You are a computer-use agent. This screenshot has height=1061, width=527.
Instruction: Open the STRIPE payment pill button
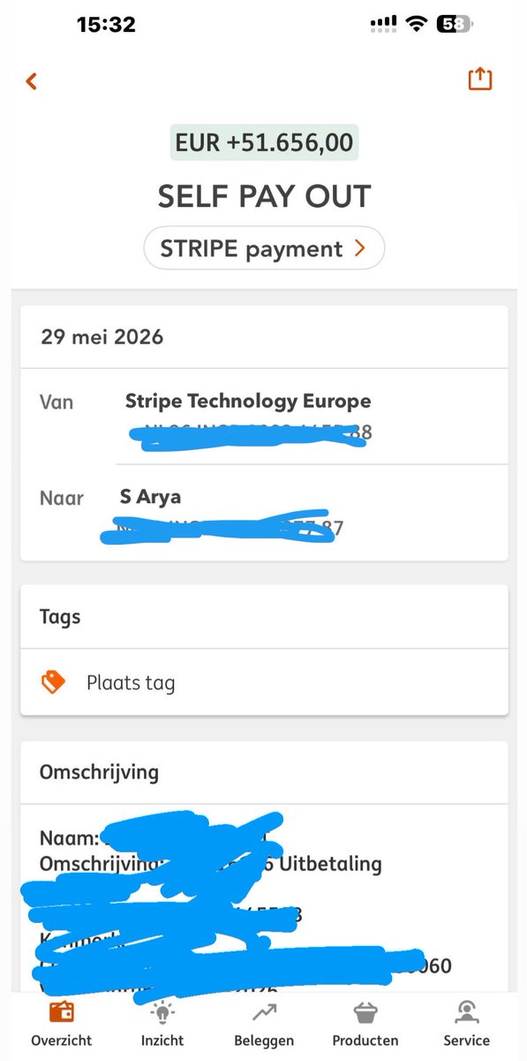point(264,248)
